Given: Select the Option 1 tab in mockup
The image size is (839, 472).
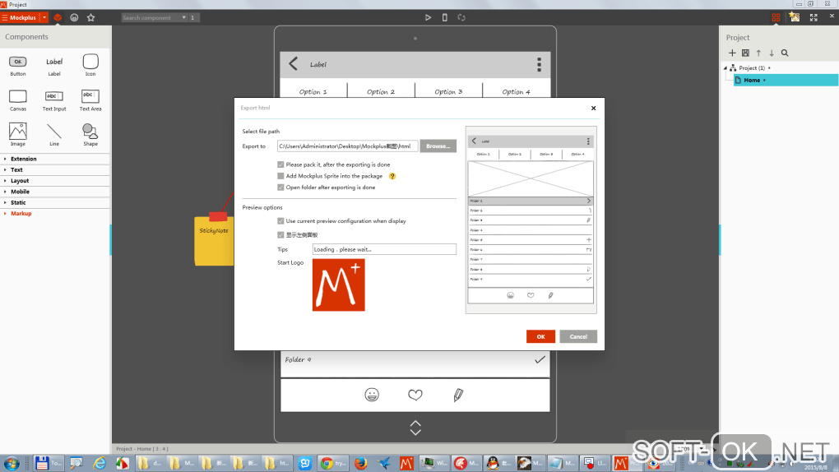Looking at the screenshot, I should [313, 91].
